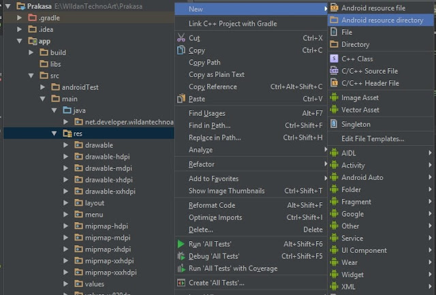Click the File document icon in submenu
Image resolution: width=436 pixels, height=295 pixels.
coord(334,32)
